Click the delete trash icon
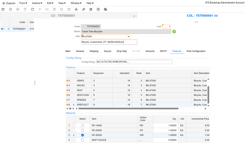This screenshot has height=145, width=245. click(x=25, y=9)
